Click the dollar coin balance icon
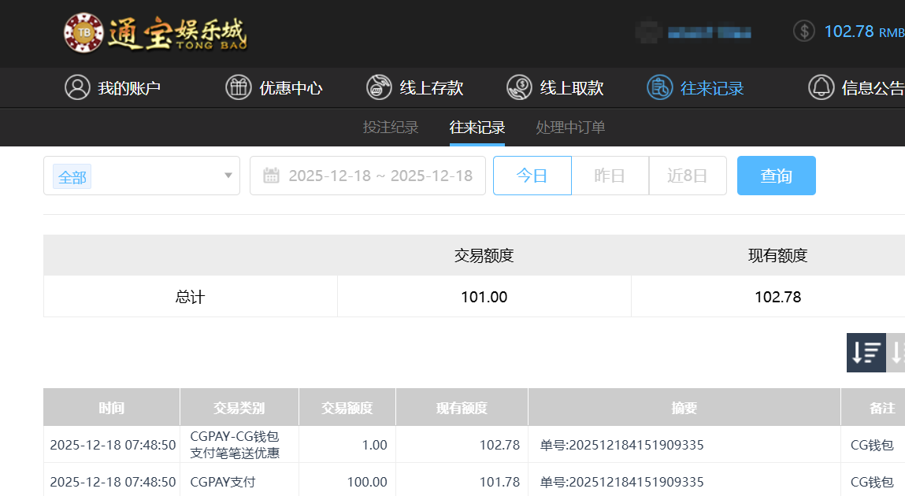Screen dimensions: 905x496 coord(804,31)
